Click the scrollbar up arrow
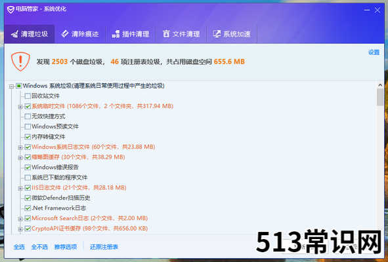This screenshot has height=262, width=388. [x=380, y=85]
